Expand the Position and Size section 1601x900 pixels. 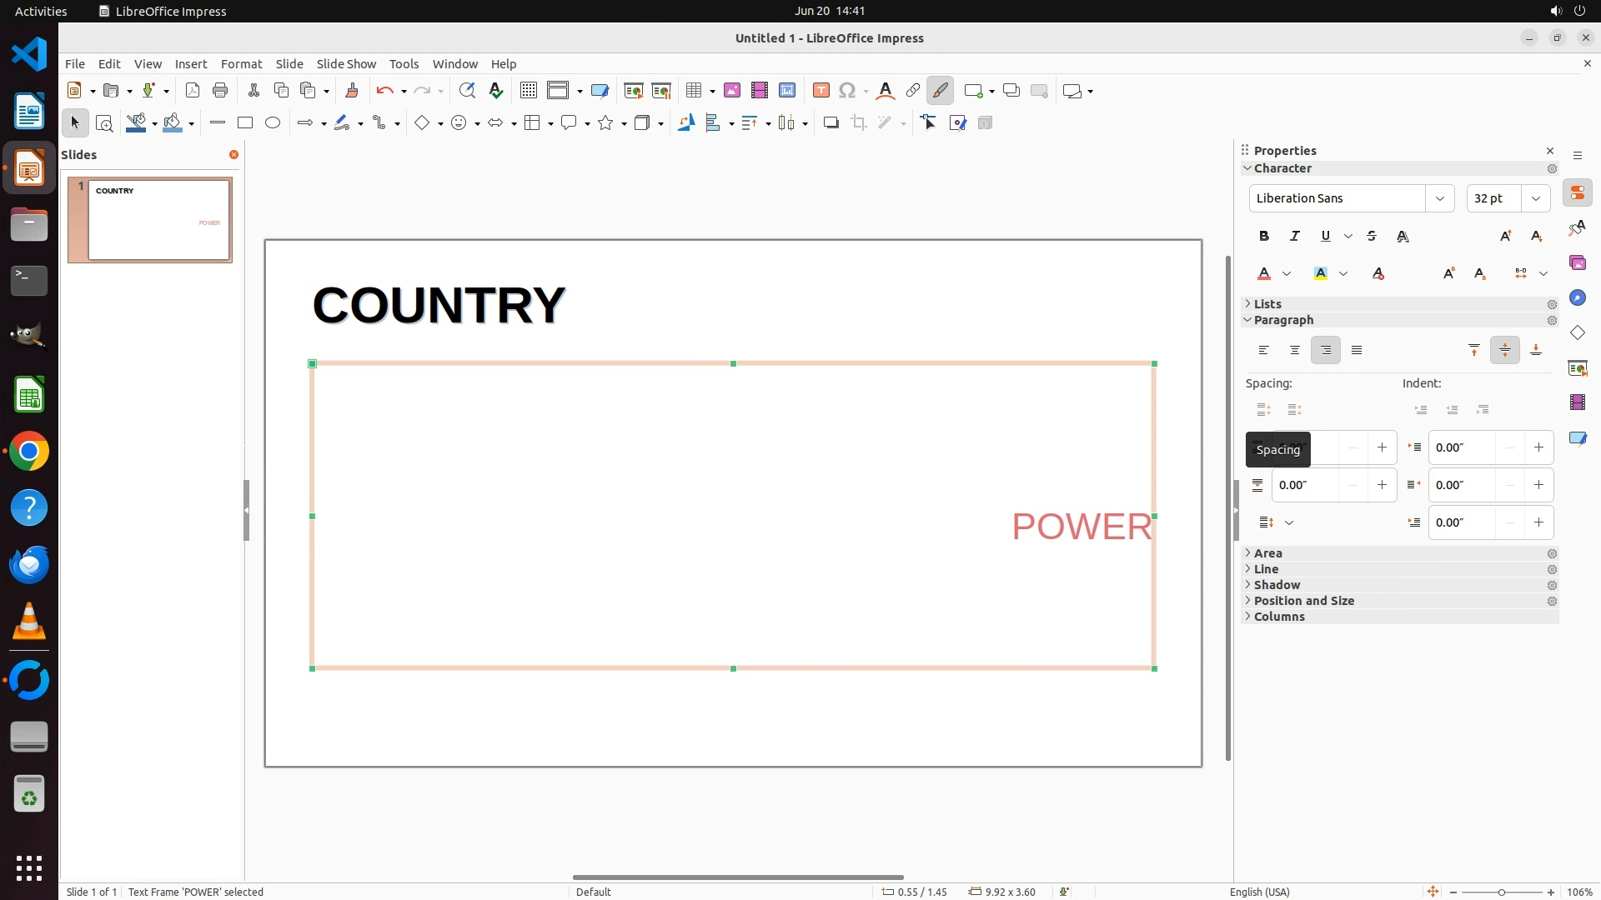(x=1303, y=601)
